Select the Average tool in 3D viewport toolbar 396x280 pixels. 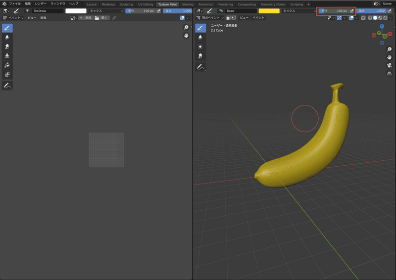pos(200,47)
